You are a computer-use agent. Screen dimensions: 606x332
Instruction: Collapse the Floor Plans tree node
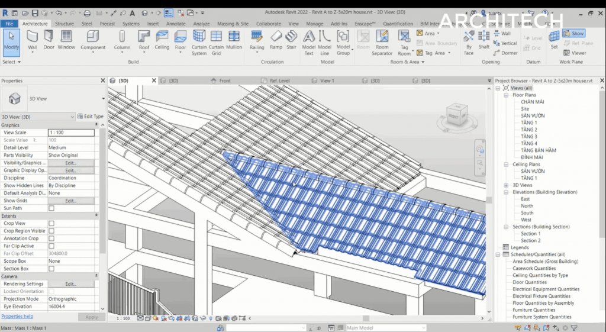[507, 95]
